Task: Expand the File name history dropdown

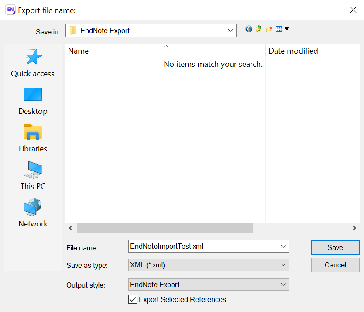Action: tap(283, 246)
